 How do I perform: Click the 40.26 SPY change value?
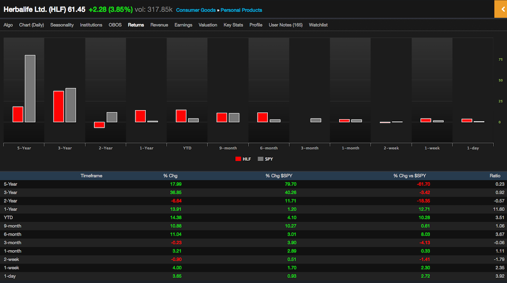(291, 192)
